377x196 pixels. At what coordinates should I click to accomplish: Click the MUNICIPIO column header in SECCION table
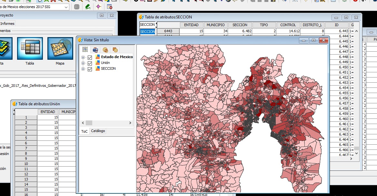[216, 25]
